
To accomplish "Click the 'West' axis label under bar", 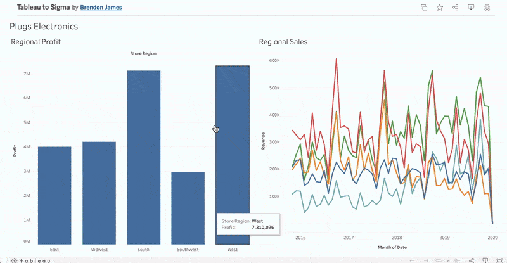I will (x=232, y=250).
